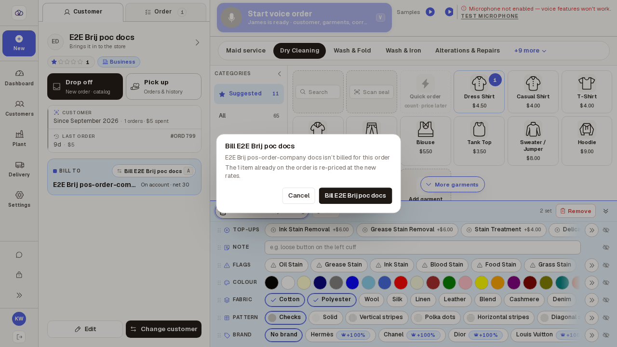Image resolution: width=617 pixels, height=347 pixels.
Task: Toggle the Checks pattern chip
Action: pos(285,318)
